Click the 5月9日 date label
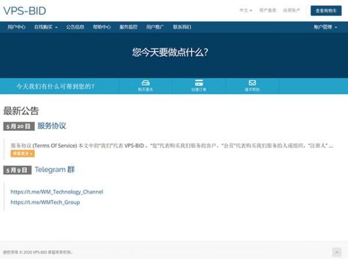 (x=17, y=170)
